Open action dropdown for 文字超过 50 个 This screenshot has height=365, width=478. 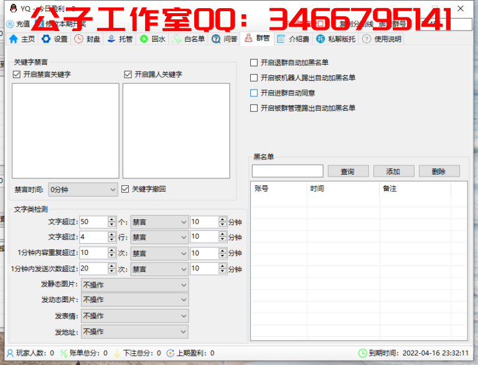[x=159, y=222]
